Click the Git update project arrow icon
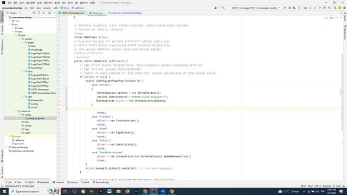The width and height of the screenshot is (347, 195). [x=310, y=8]
